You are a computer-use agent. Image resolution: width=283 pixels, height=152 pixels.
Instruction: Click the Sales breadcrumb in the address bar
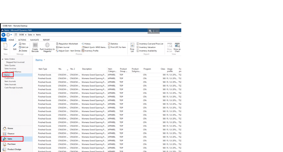coord(30,35)
